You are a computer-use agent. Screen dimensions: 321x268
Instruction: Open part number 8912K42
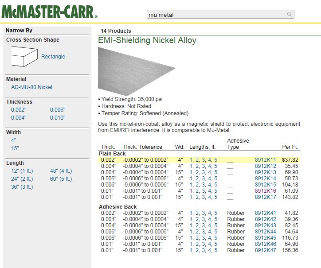click(x=265, y=219)
